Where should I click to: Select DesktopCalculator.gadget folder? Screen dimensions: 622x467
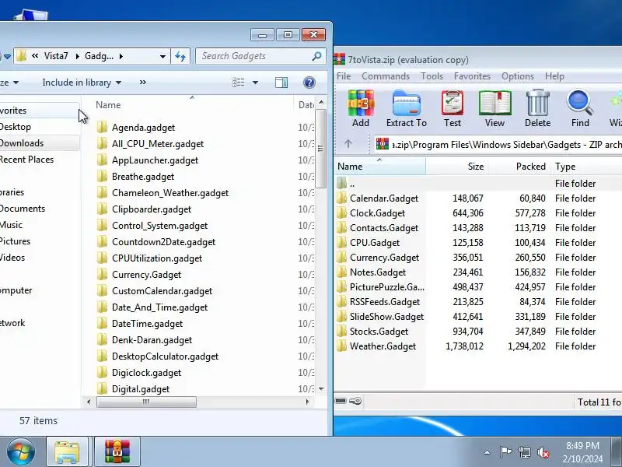pos(165,356)
